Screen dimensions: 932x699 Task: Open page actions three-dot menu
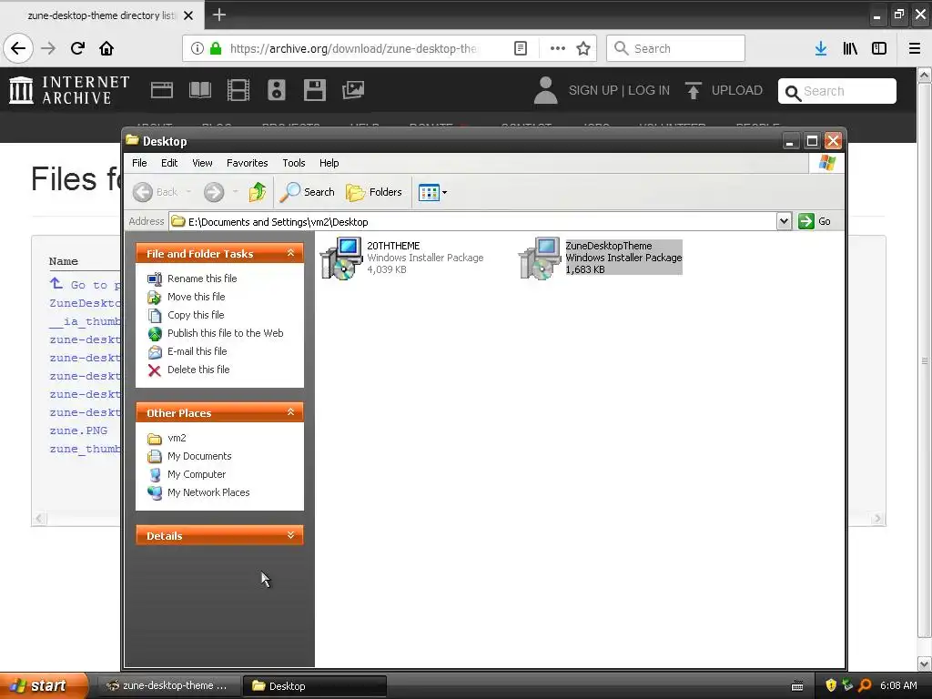[558, 48]
